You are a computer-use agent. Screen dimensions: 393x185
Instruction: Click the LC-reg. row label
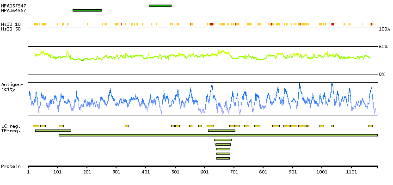11,126
